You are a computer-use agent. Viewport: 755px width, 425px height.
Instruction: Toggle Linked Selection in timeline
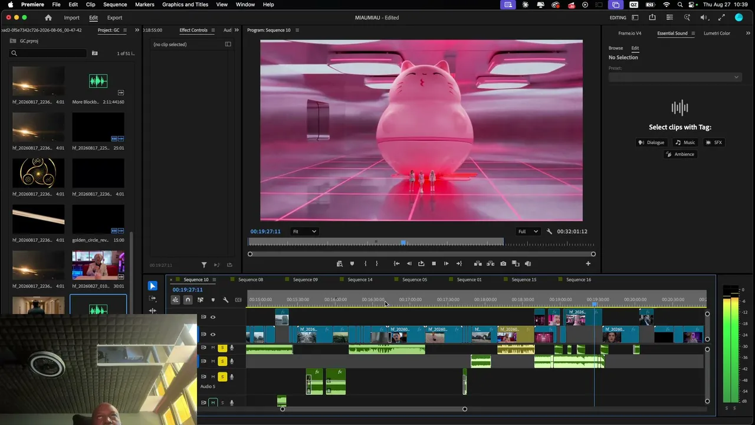(201, 300)
